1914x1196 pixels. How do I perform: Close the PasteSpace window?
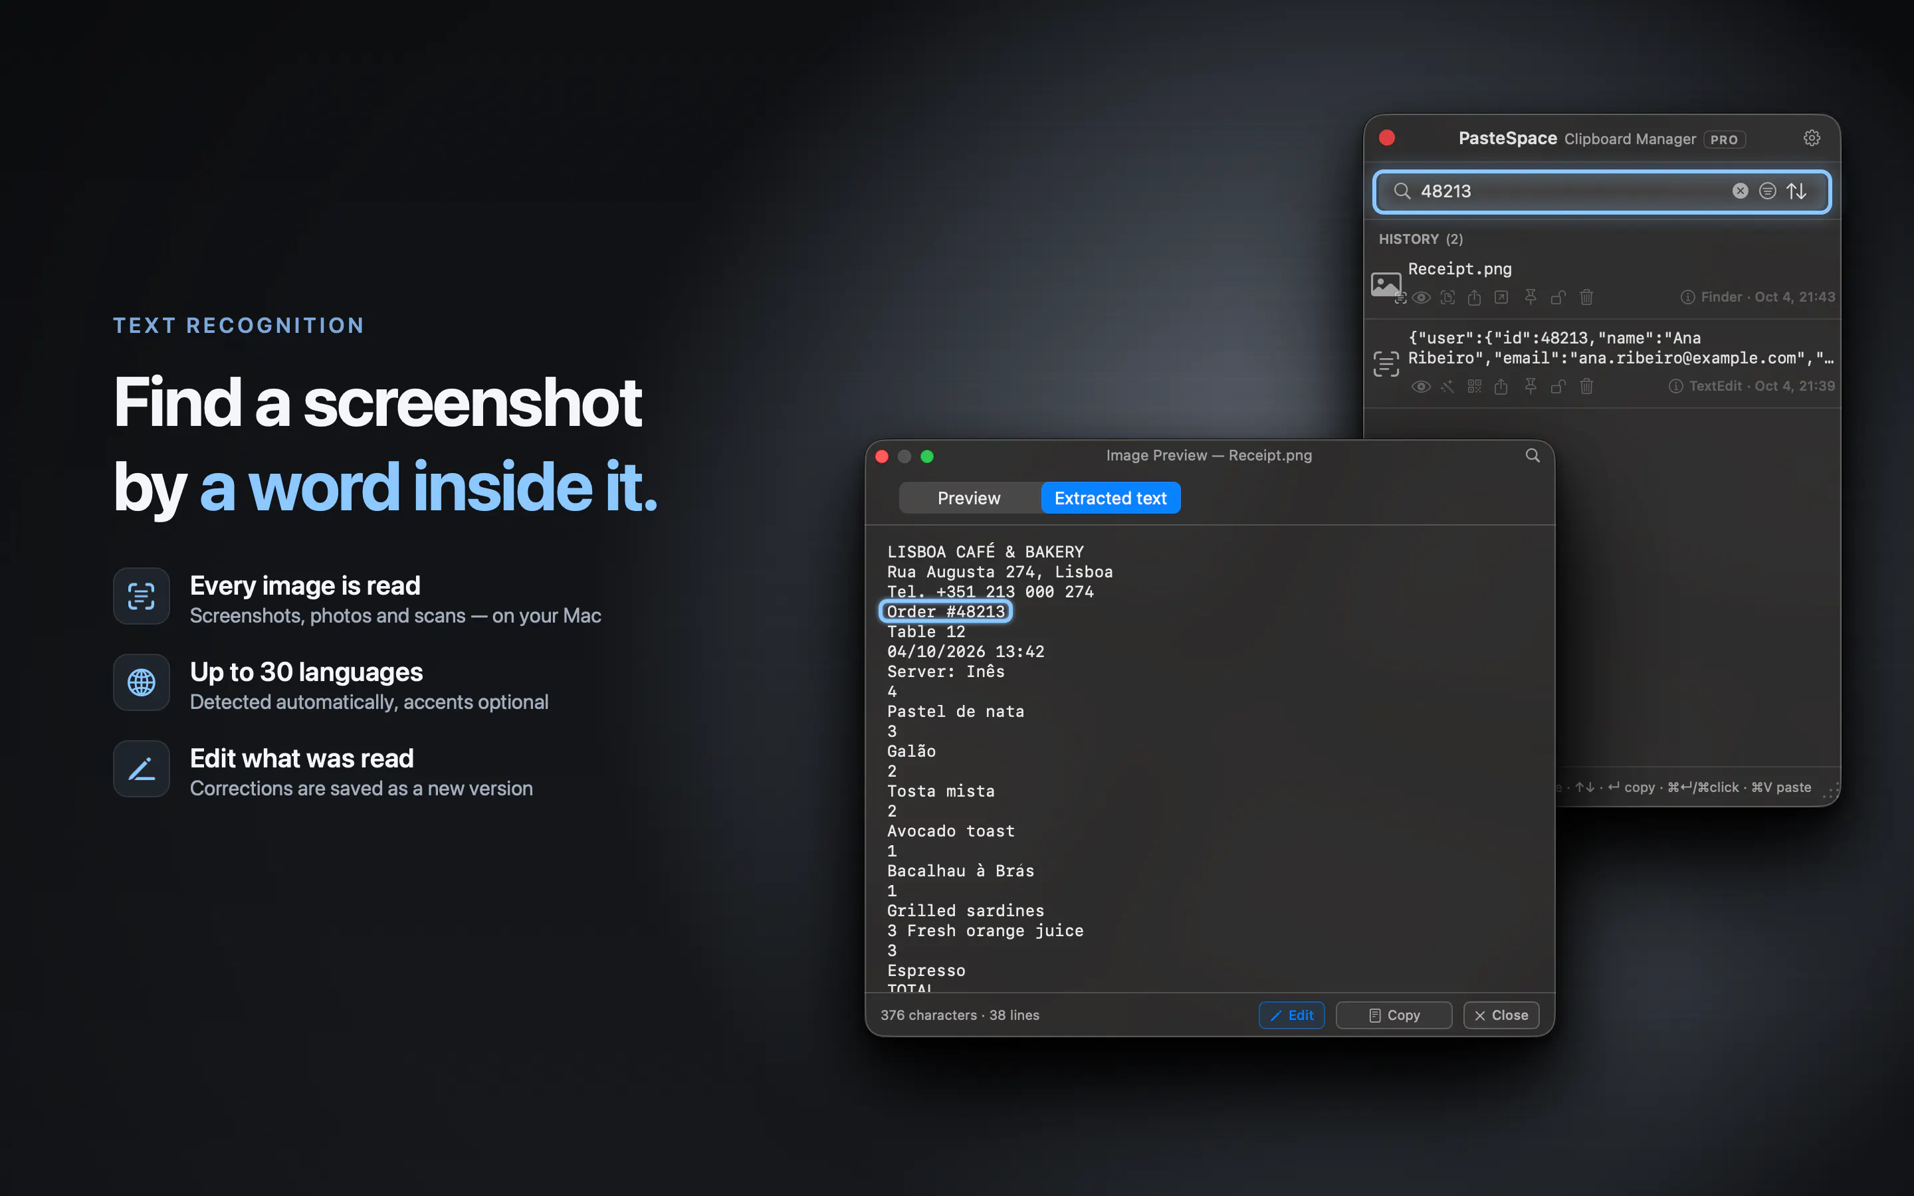tap(1387, 138)
